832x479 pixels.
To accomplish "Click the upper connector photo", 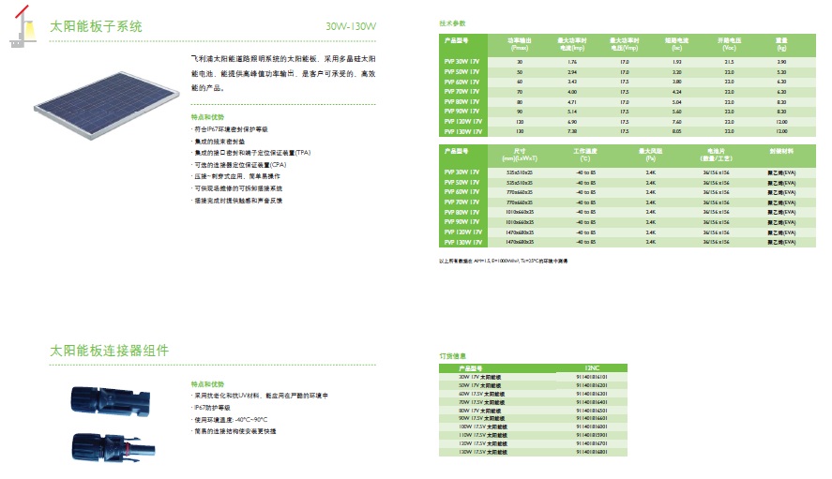I will (x=111, y=400).
